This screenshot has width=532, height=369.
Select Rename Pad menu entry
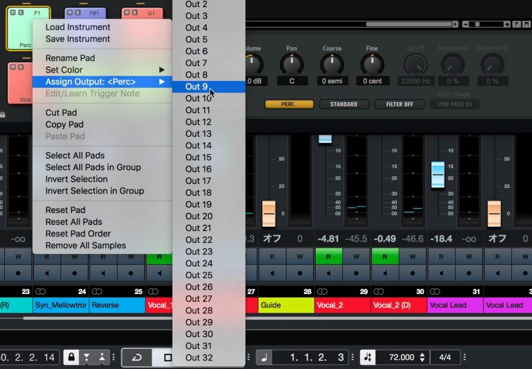(102, 58)
